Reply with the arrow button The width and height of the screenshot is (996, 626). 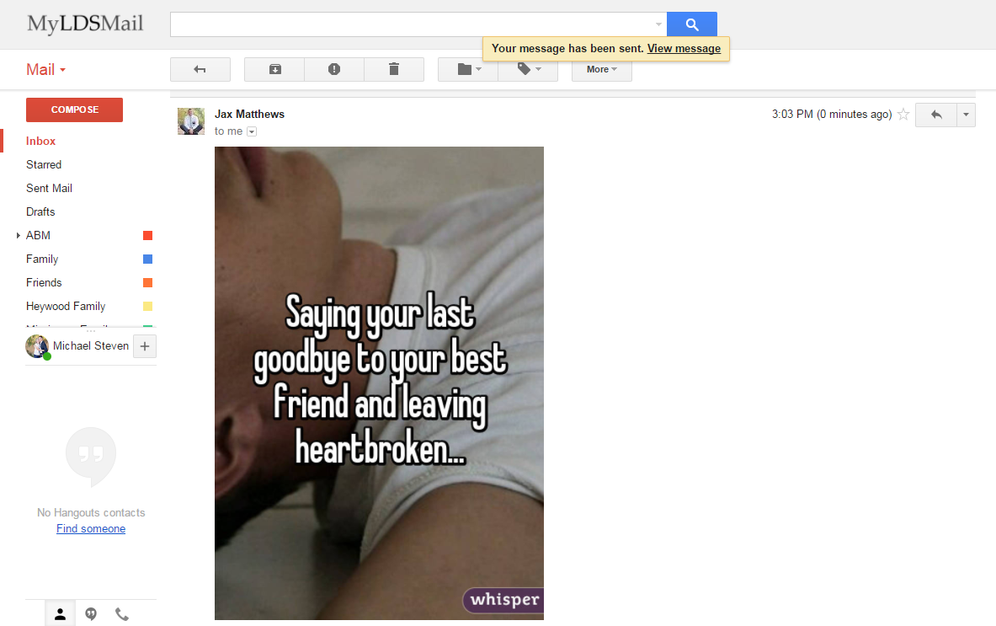tap(935, 115)
